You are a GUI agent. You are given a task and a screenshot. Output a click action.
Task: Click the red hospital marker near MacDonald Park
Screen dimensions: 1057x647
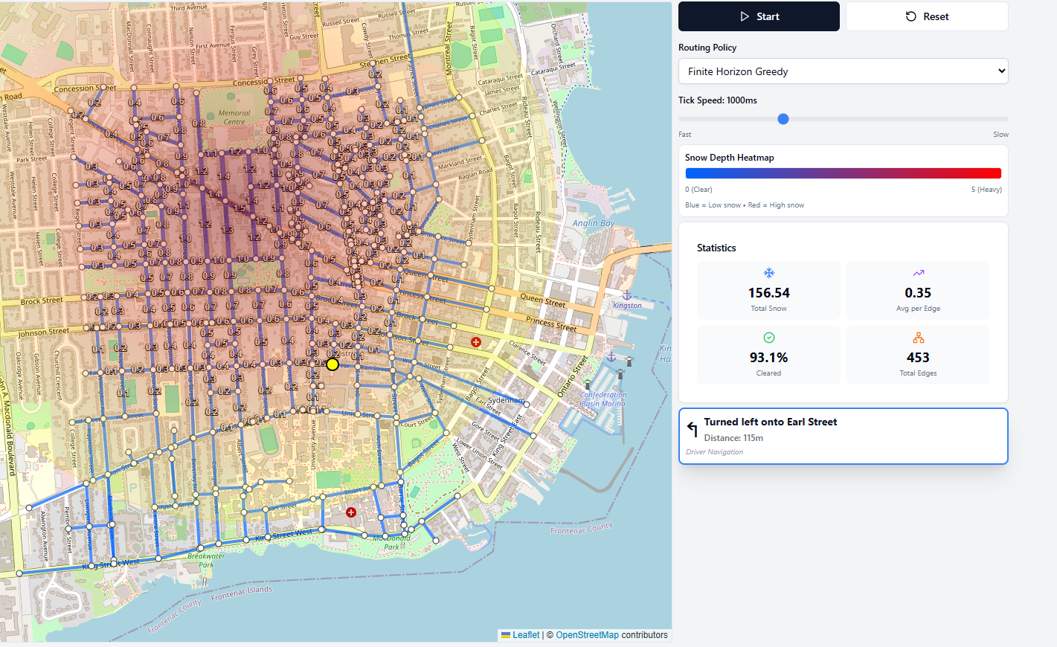click(350, 512)
